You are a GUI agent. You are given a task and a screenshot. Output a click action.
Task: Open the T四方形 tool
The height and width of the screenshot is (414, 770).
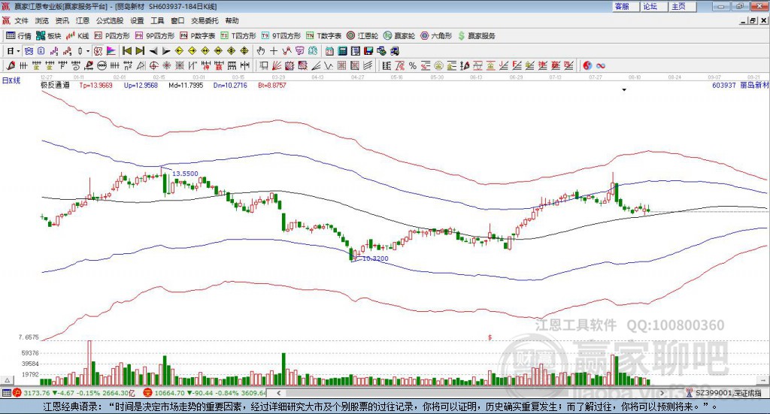point(238,36)
